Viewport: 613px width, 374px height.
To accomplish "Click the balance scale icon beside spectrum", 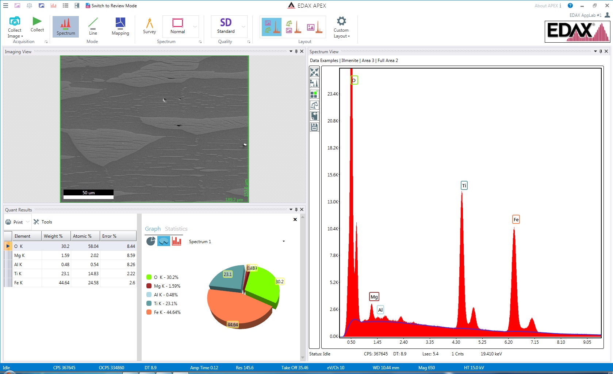I will pos(314,105).
